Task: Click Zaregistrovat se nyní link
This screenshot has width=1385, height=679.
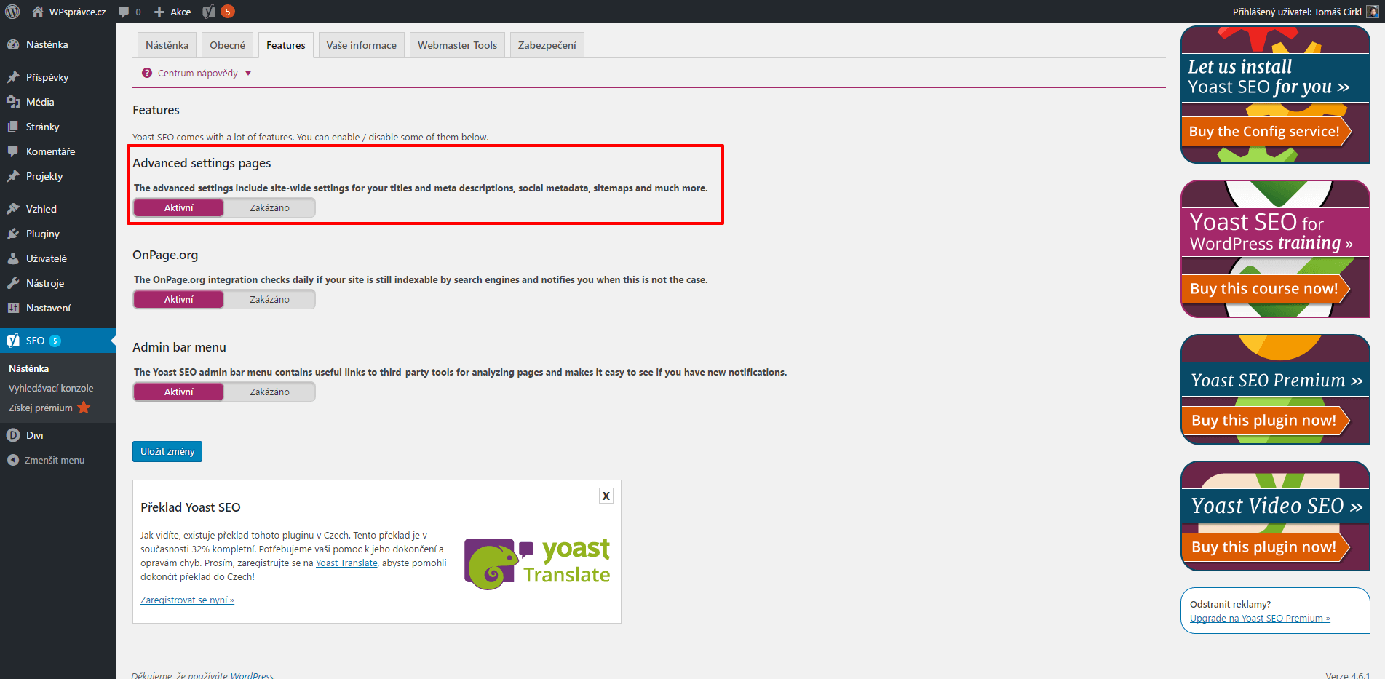Action: 187,600
